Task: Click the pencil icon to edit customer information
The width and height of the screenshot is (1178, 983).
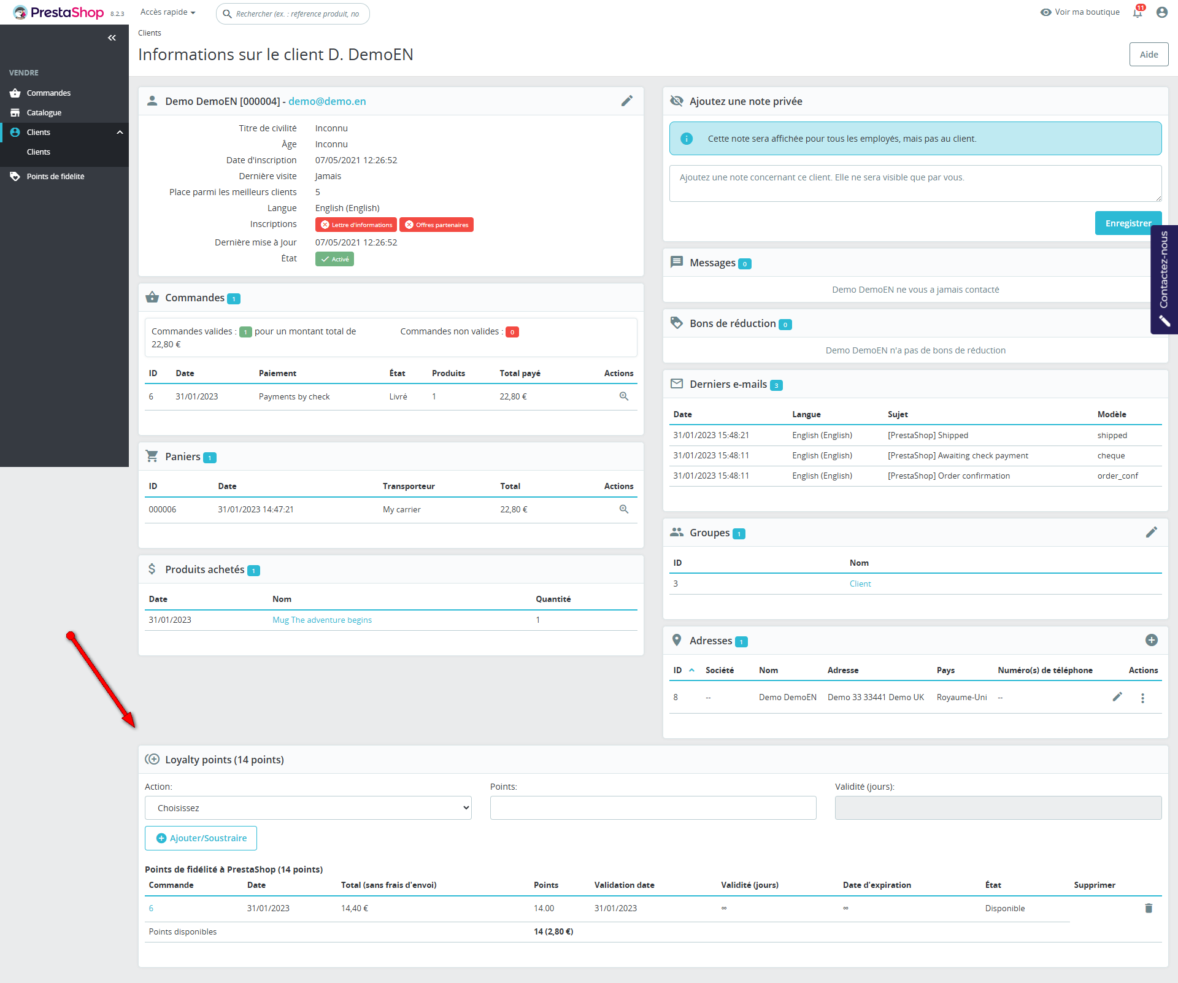Action: point(626,101)
